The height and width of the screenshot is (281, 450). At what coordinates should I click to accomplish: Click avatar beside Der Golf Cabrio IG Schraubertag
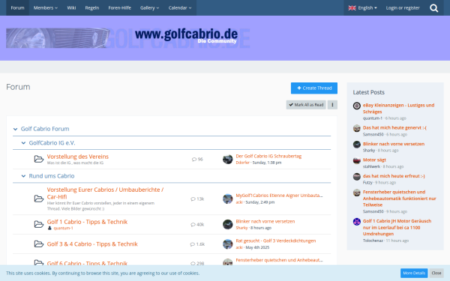click(227, 159)
